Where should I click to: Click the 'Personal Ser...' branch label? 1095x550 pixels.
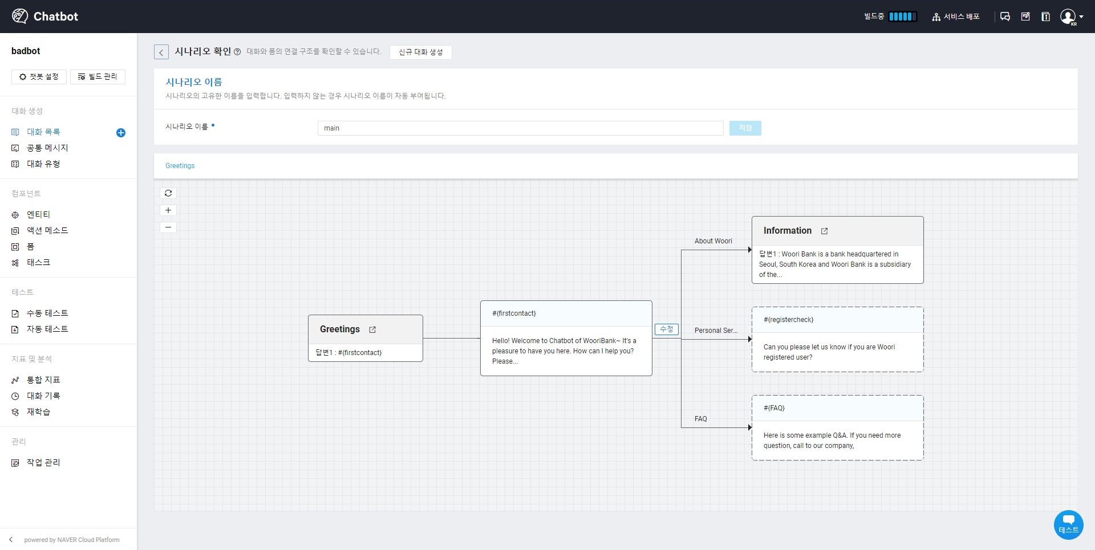click(716, 331)
